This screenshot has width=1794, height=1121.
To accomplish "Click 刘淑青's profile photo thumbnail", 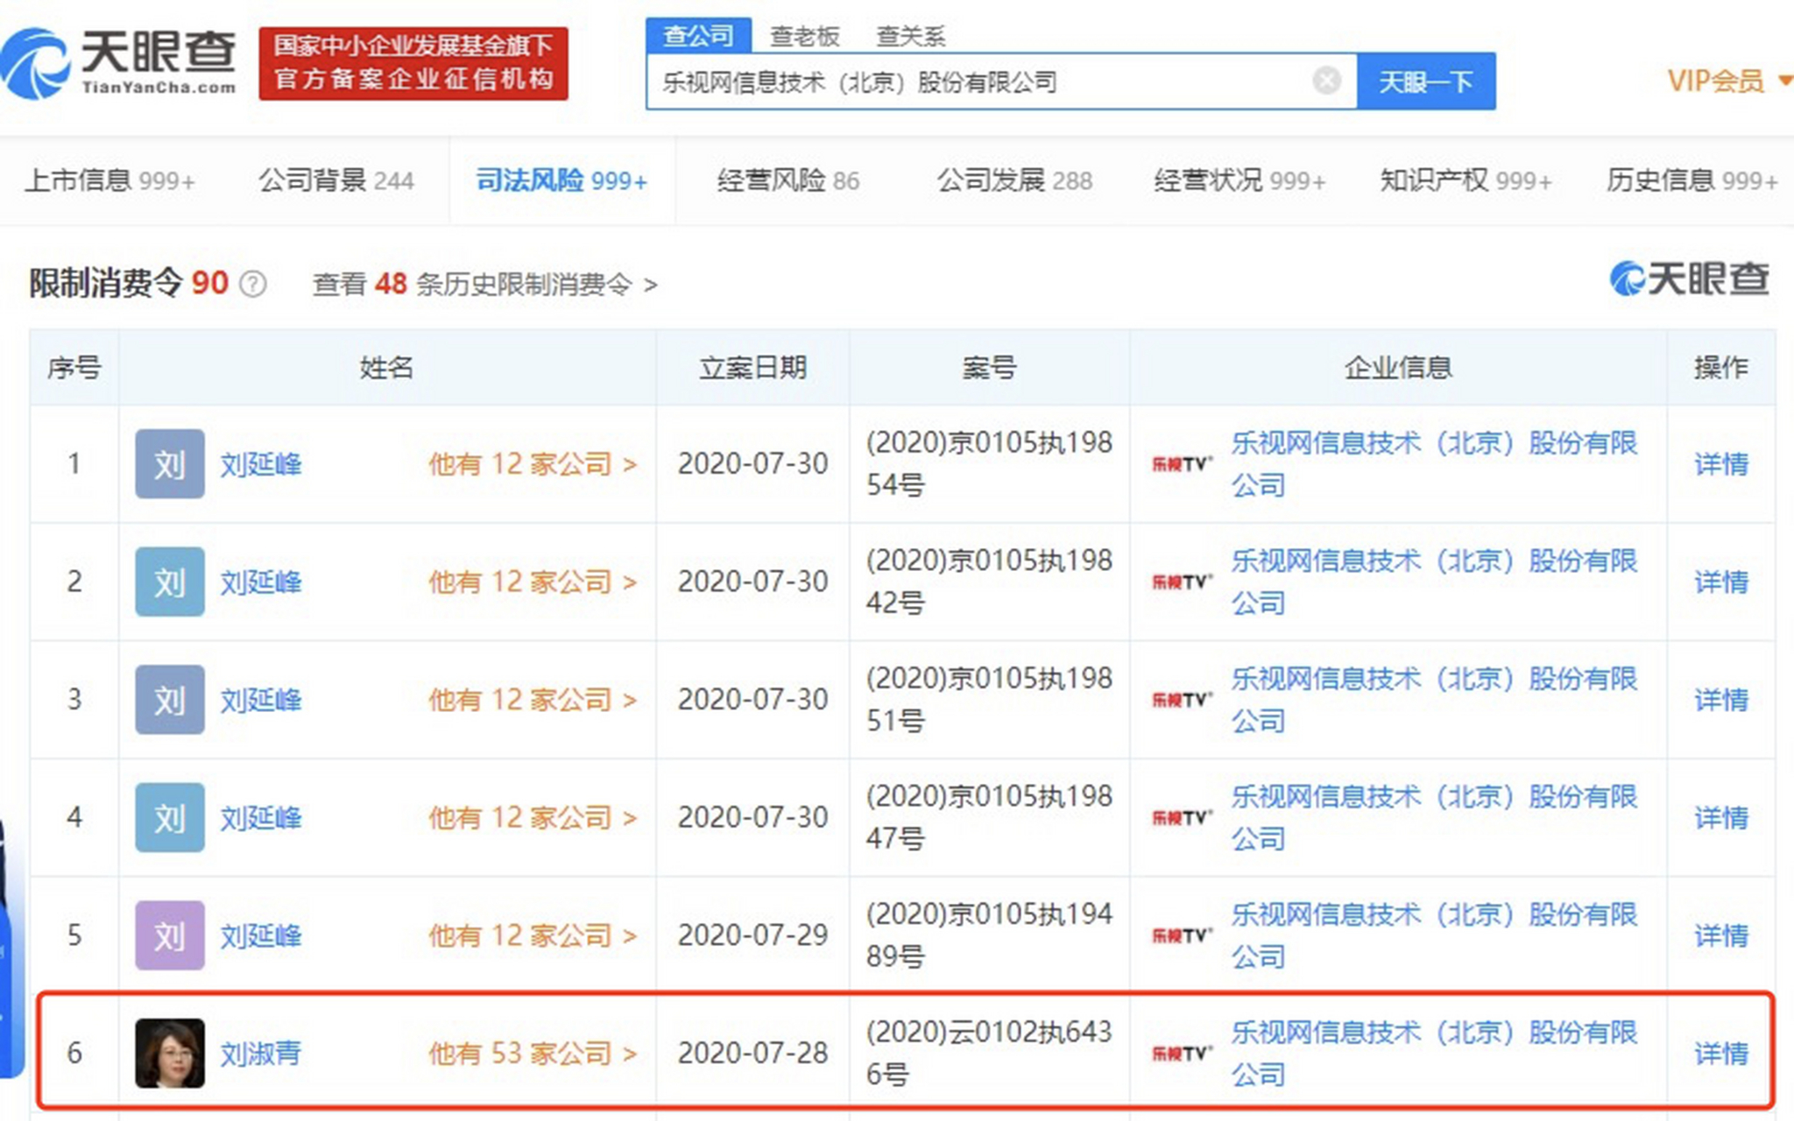I will pos(168,1054).
